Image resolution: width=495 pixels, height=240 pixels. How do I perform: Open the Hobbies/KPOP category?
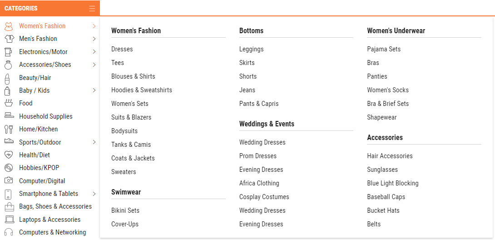[39, 168]
